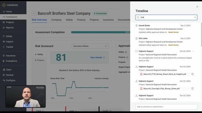The height and width of the screenshot is (113, 202).
Task: Open the Documents tab
Action: pyautogui.click(x=124, y=20)
